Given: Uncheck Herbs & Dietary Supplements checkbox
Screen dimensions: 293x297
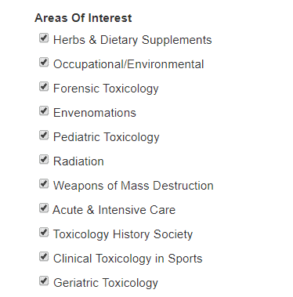Looking at the screenshot, I should tap(44, 38).
